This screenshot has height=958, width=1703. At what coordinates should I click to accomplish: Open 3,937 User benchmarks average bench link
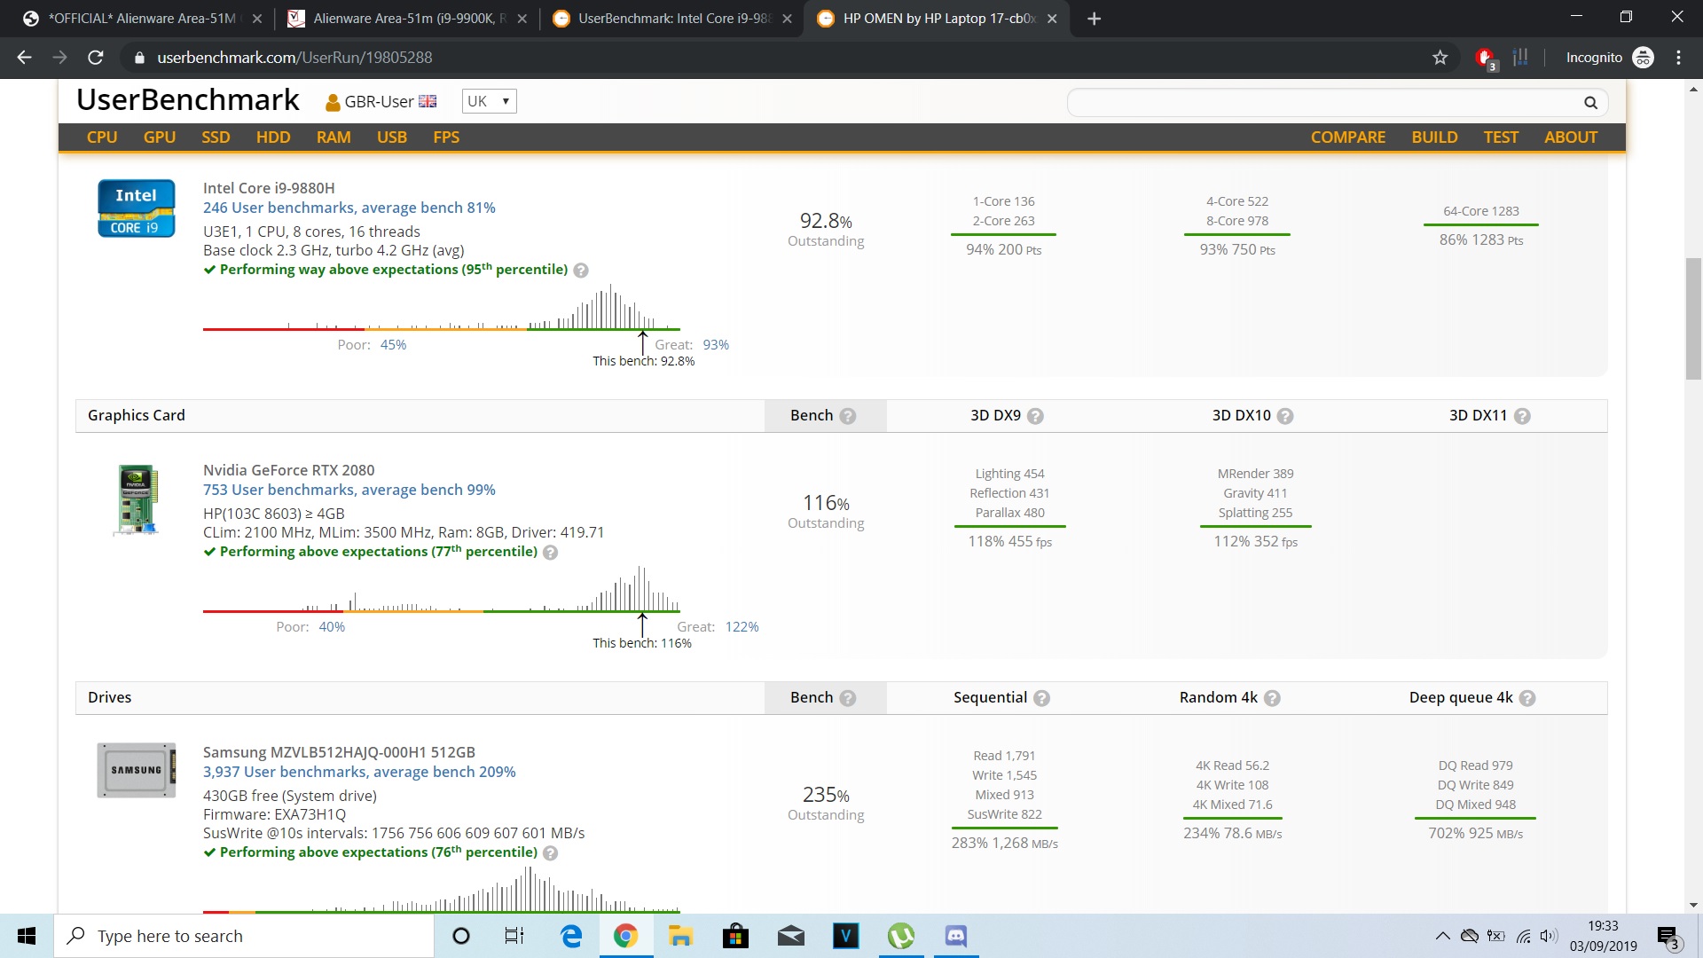pos(359,772)
